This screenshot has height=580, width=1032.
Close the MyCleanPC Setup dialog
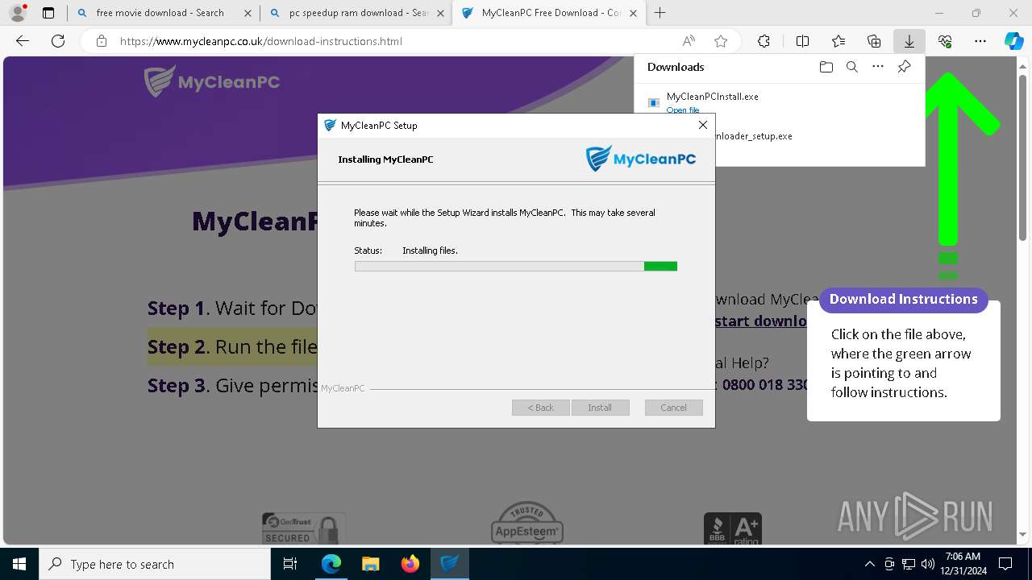click(x=702, y=125)
